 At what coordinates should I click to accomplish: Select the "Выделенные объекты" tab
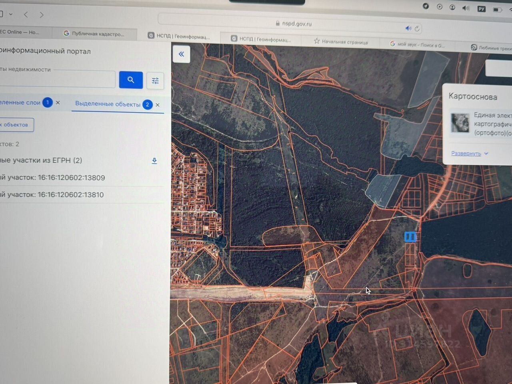click(108, 104)
